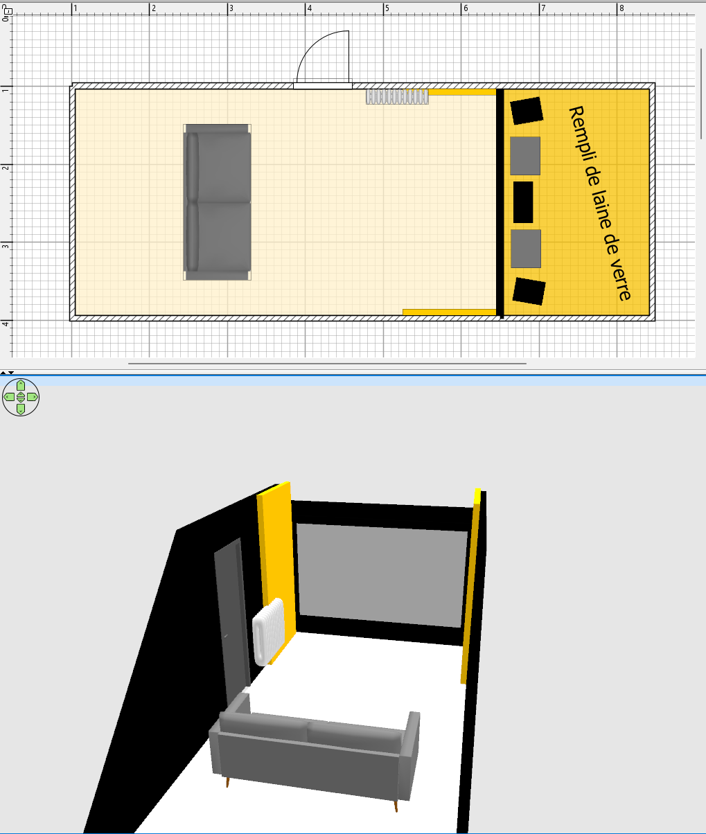Click the plan's horizontal scrollbar thumb
The height and width of the screenshot is (834, 706).
327,362
